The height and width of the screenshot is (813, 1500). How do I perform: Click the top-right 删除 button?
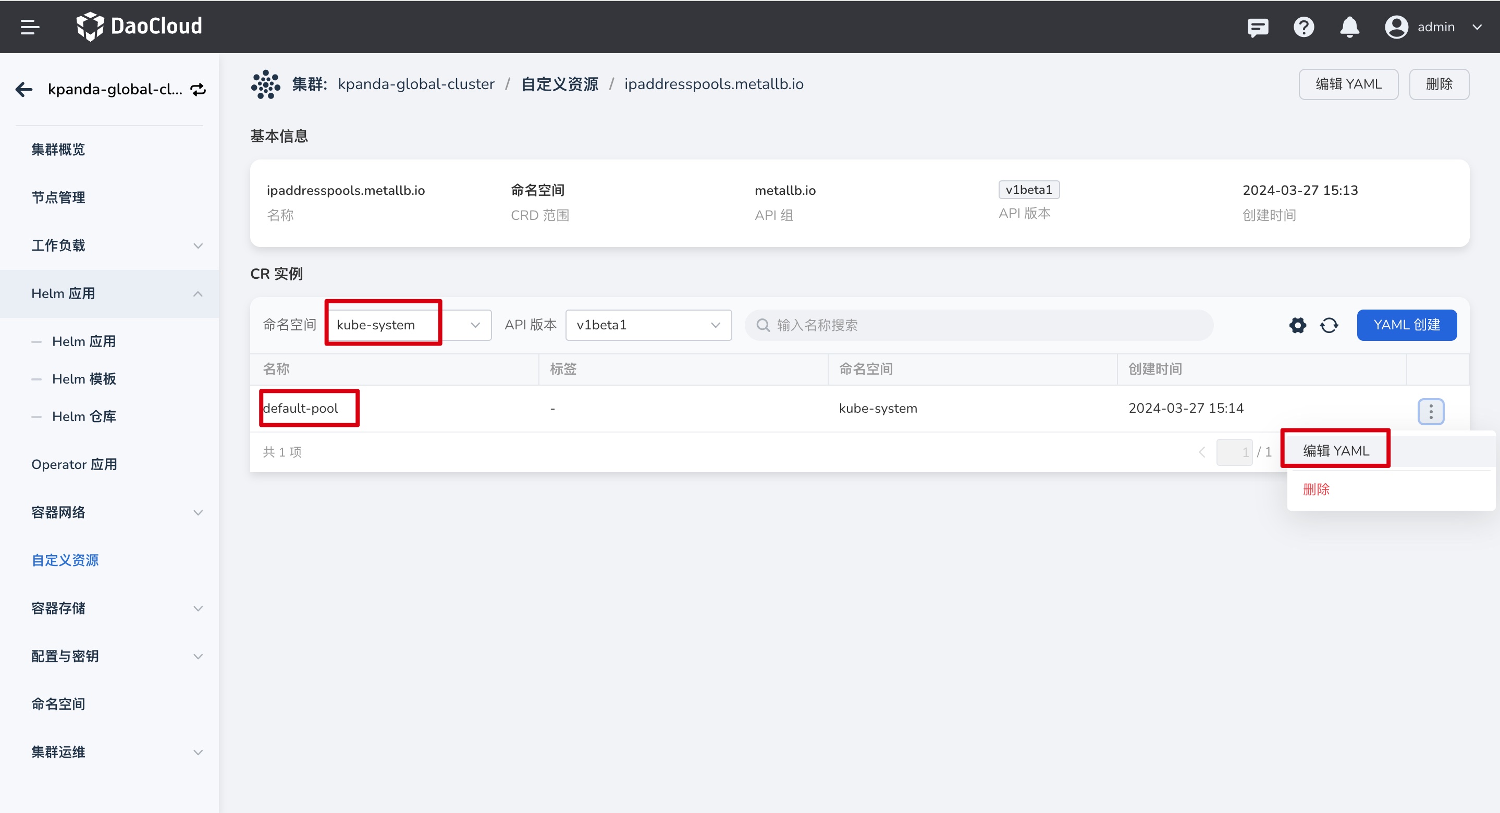click(1438, 84)
